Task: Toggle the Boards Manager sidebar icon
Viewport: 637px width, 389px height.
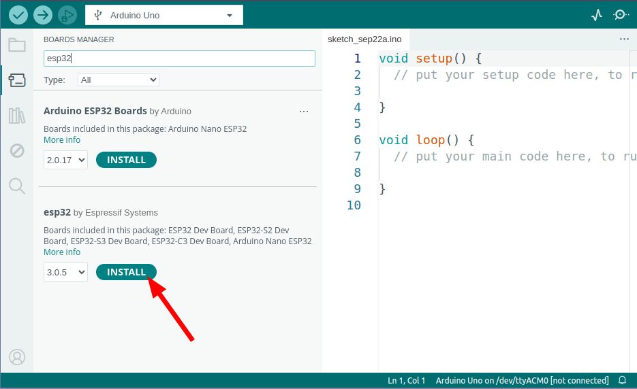Action: tap(17, 80)
